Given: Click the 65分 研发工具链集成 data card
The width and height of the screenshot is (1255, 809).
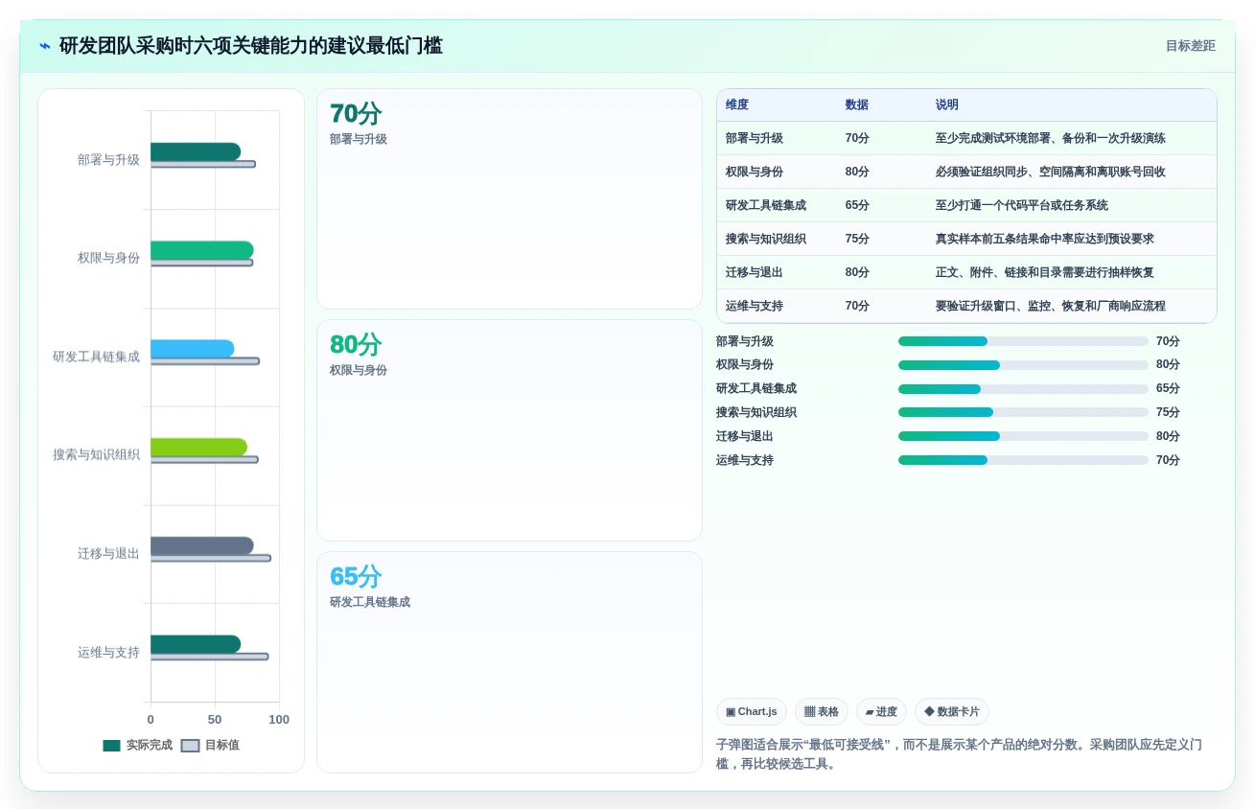Looking at the screenshot, I should [x=509, y=662].
